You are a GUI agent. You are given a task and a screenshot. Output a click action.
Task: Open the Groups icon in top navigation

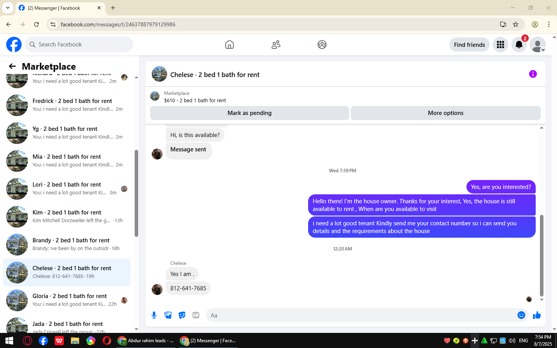(322, 45)
